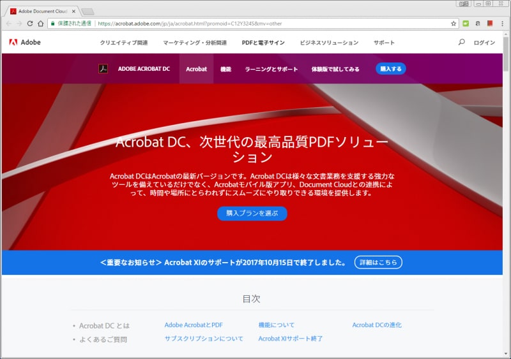Click the ログイン link
Viewport: 511px width, 359px height.
click(x=484, y=43)
